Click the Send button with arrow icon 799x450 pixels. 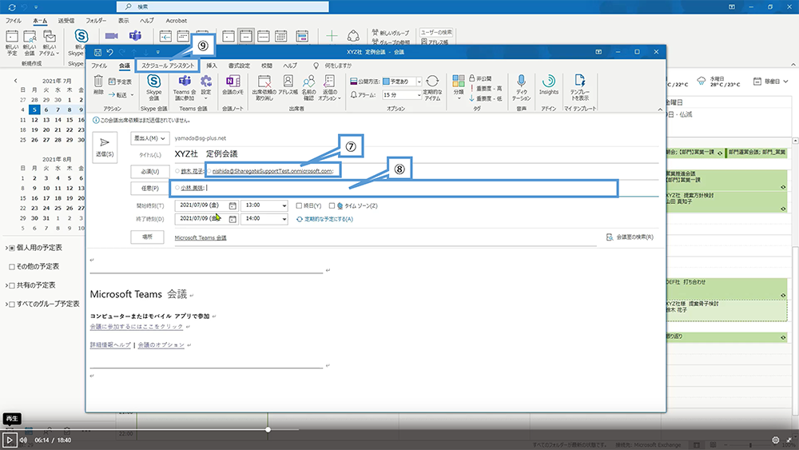tap(105, 147)
